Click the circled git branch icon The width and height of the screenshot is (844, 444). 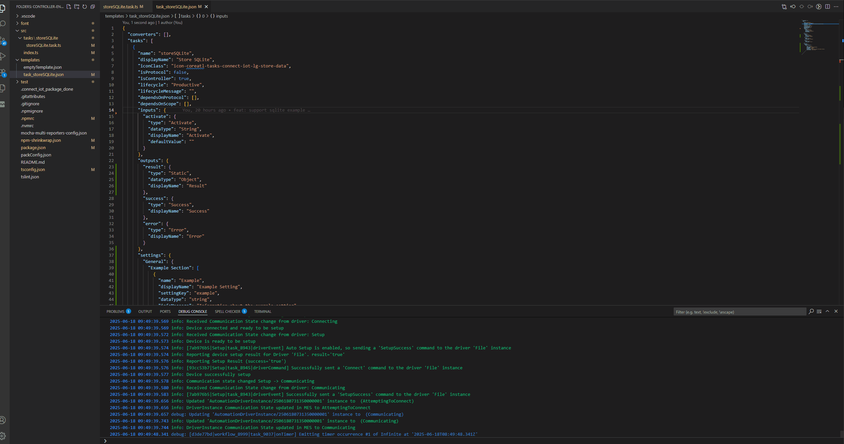(x=819, y=7)
